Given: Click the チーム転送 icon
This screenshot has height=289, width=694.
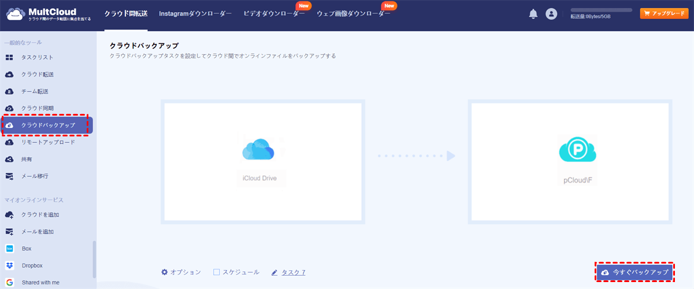Looking at the screenshot, I should [x=9, y=91].
